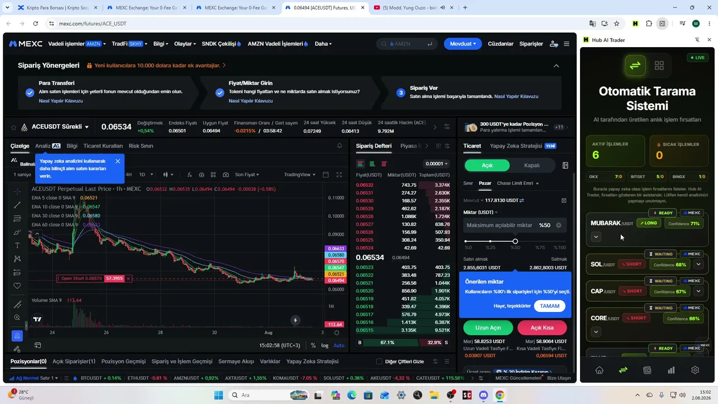This screenshot has width=718, height=404.
Task: Open the Son Fiyat dropdown
Action: click(x=247, y=175)
